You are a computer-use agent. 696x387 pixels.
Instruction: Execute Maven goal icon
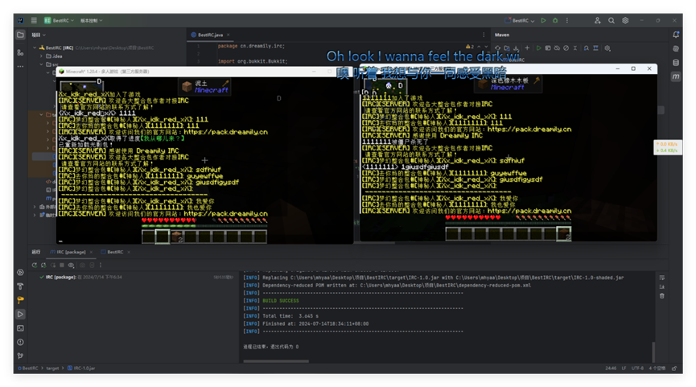pos(548,48)
